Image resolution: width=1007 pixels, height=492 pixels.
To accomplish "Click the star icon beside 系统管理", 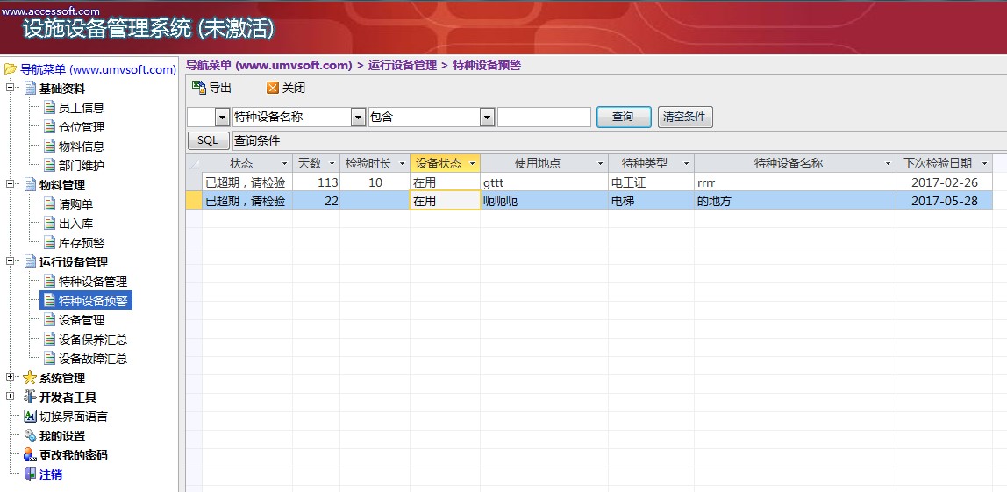I will [30, 378].
